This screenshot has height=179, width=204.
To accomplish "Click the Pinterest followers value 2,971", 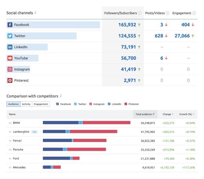I will pyautogui.click(x=130, y=81).
